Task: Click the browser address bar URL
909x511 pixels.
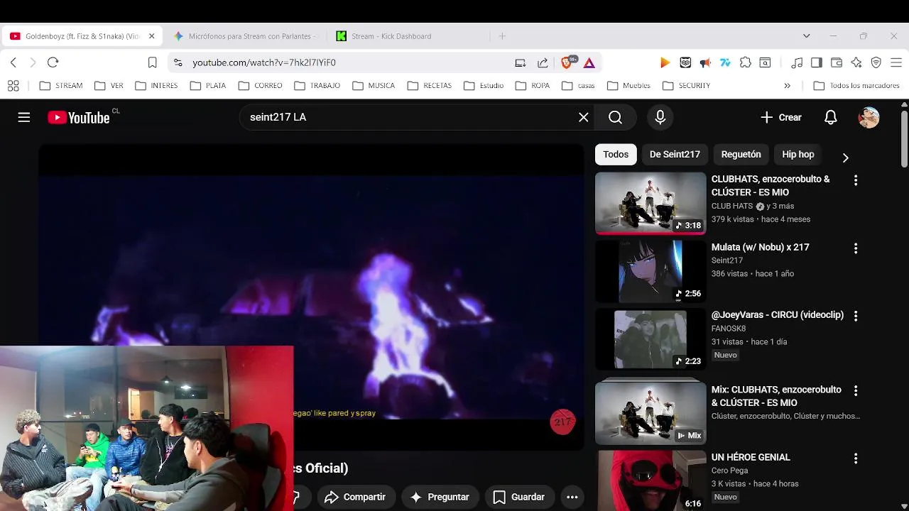Action: [264, 62]
